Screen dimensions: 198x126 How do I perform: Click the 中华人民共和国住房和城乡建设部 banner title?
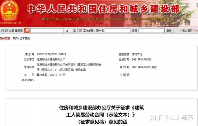pyautogui.click(x=103, y=9)
